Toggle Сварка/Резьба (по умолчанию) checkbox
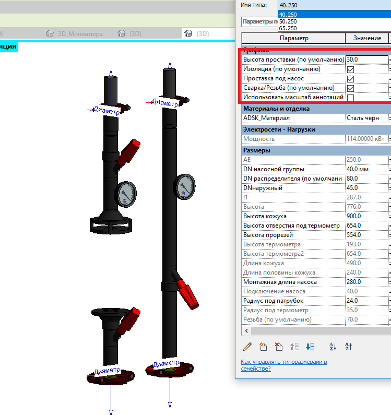 pos(350,88)
